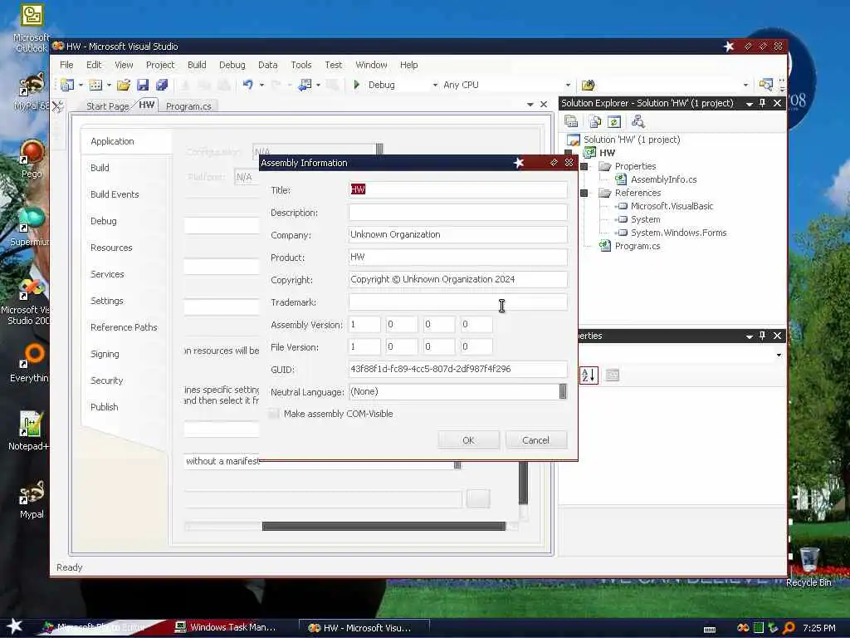Start debugging with the green play icon
850x638 pixels.
pyautogui.click(x=357, y=85)
